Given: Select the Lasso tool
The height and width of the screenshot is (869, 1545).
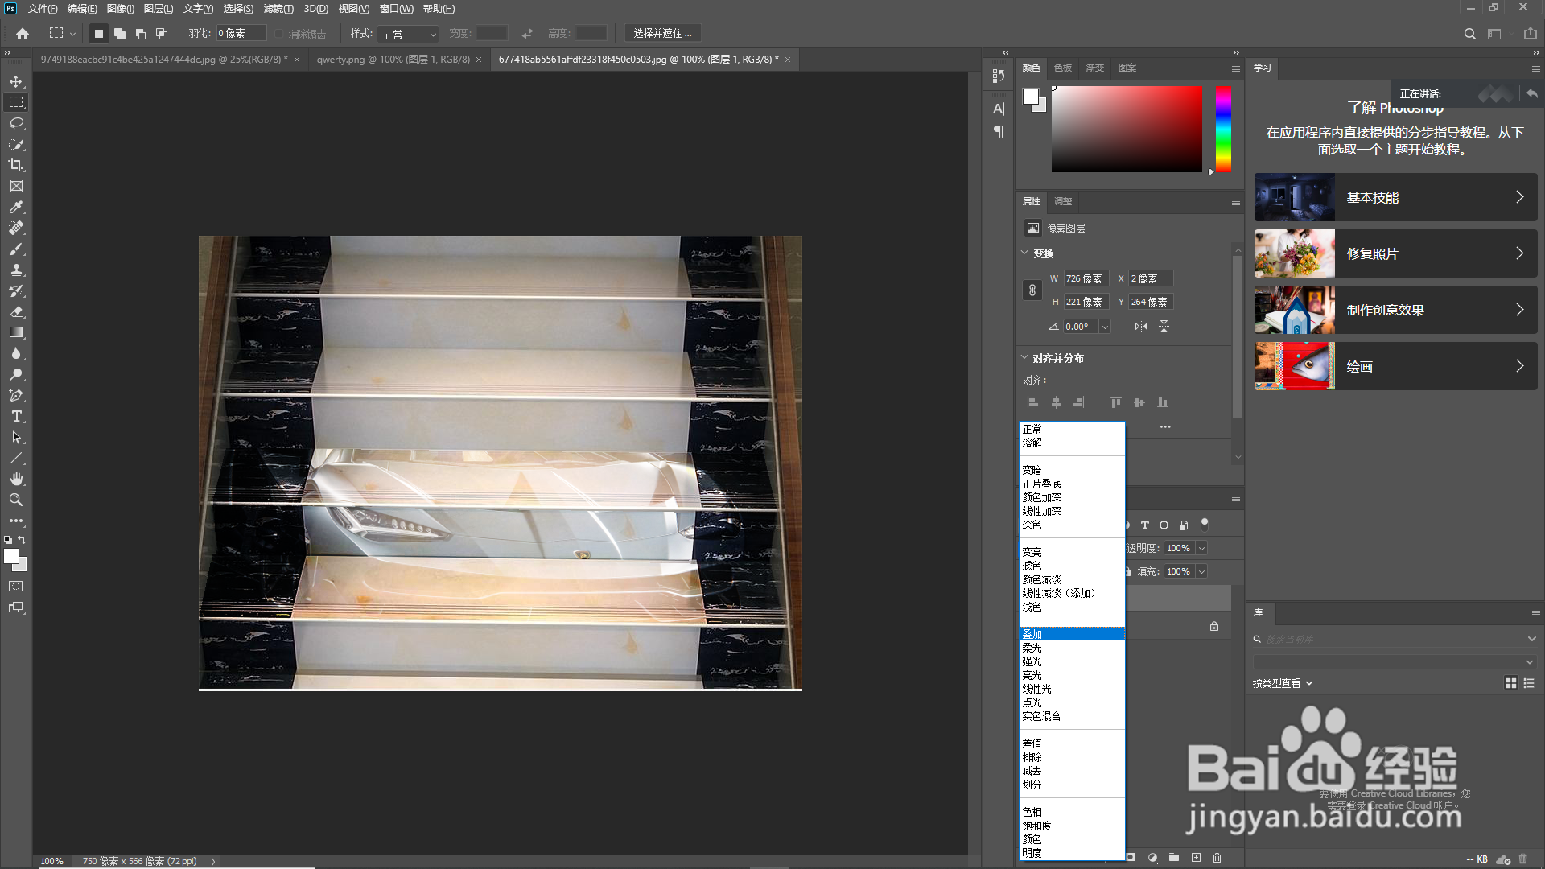Looking at the screenshot, I should tap(16, 123).
